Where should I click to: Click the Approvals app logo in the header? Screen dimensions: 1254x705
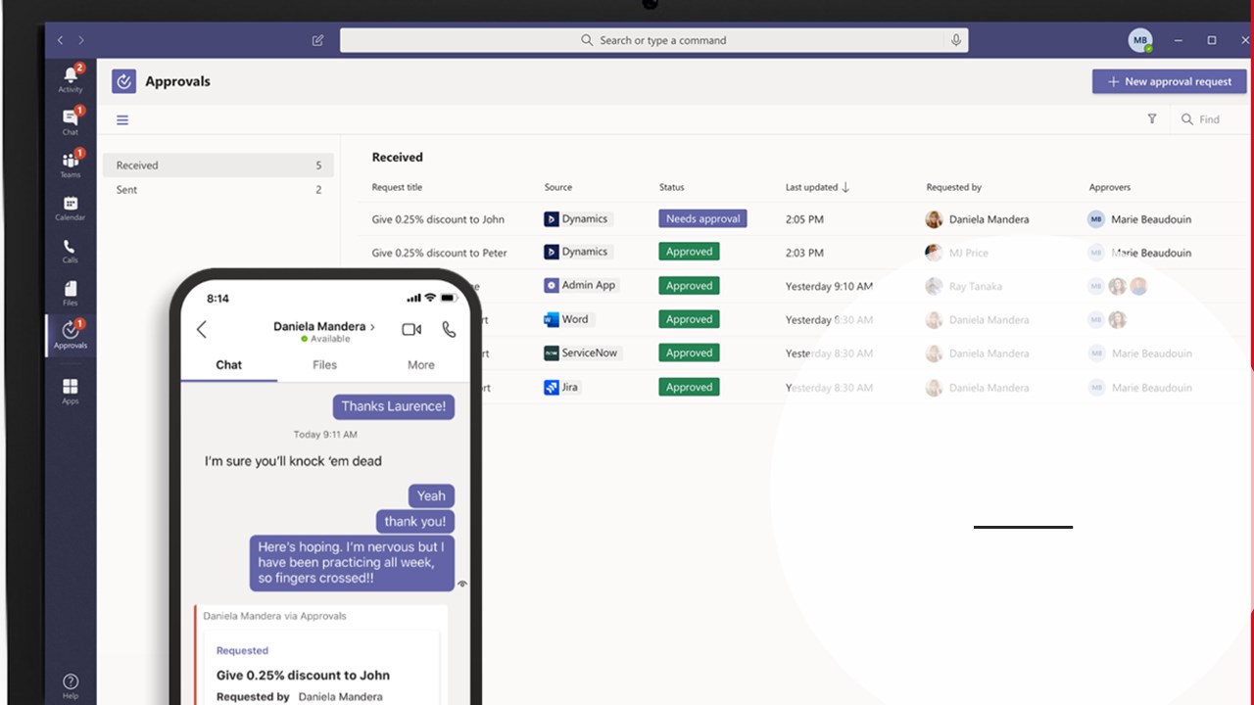point(123,81)
